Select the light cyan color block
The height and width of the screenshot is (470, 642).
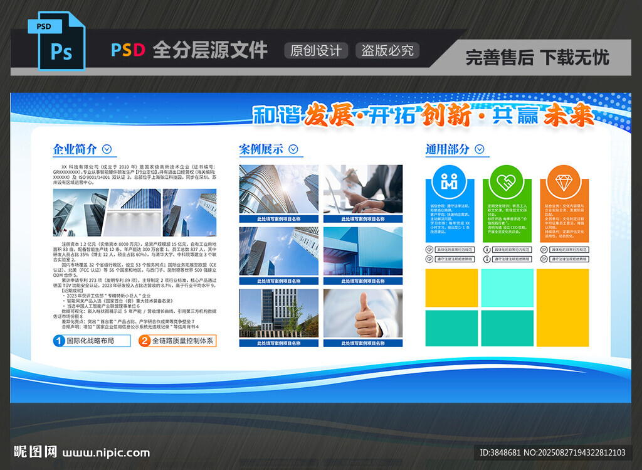pos(507,288)
